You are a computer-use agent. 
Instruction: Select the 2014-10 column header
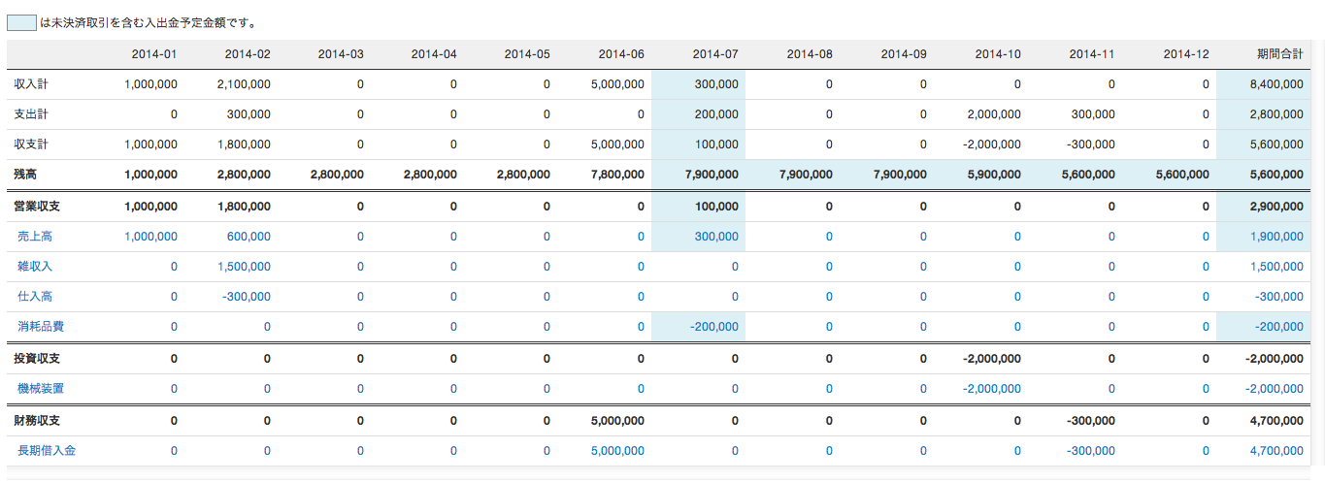pos(999,54)
